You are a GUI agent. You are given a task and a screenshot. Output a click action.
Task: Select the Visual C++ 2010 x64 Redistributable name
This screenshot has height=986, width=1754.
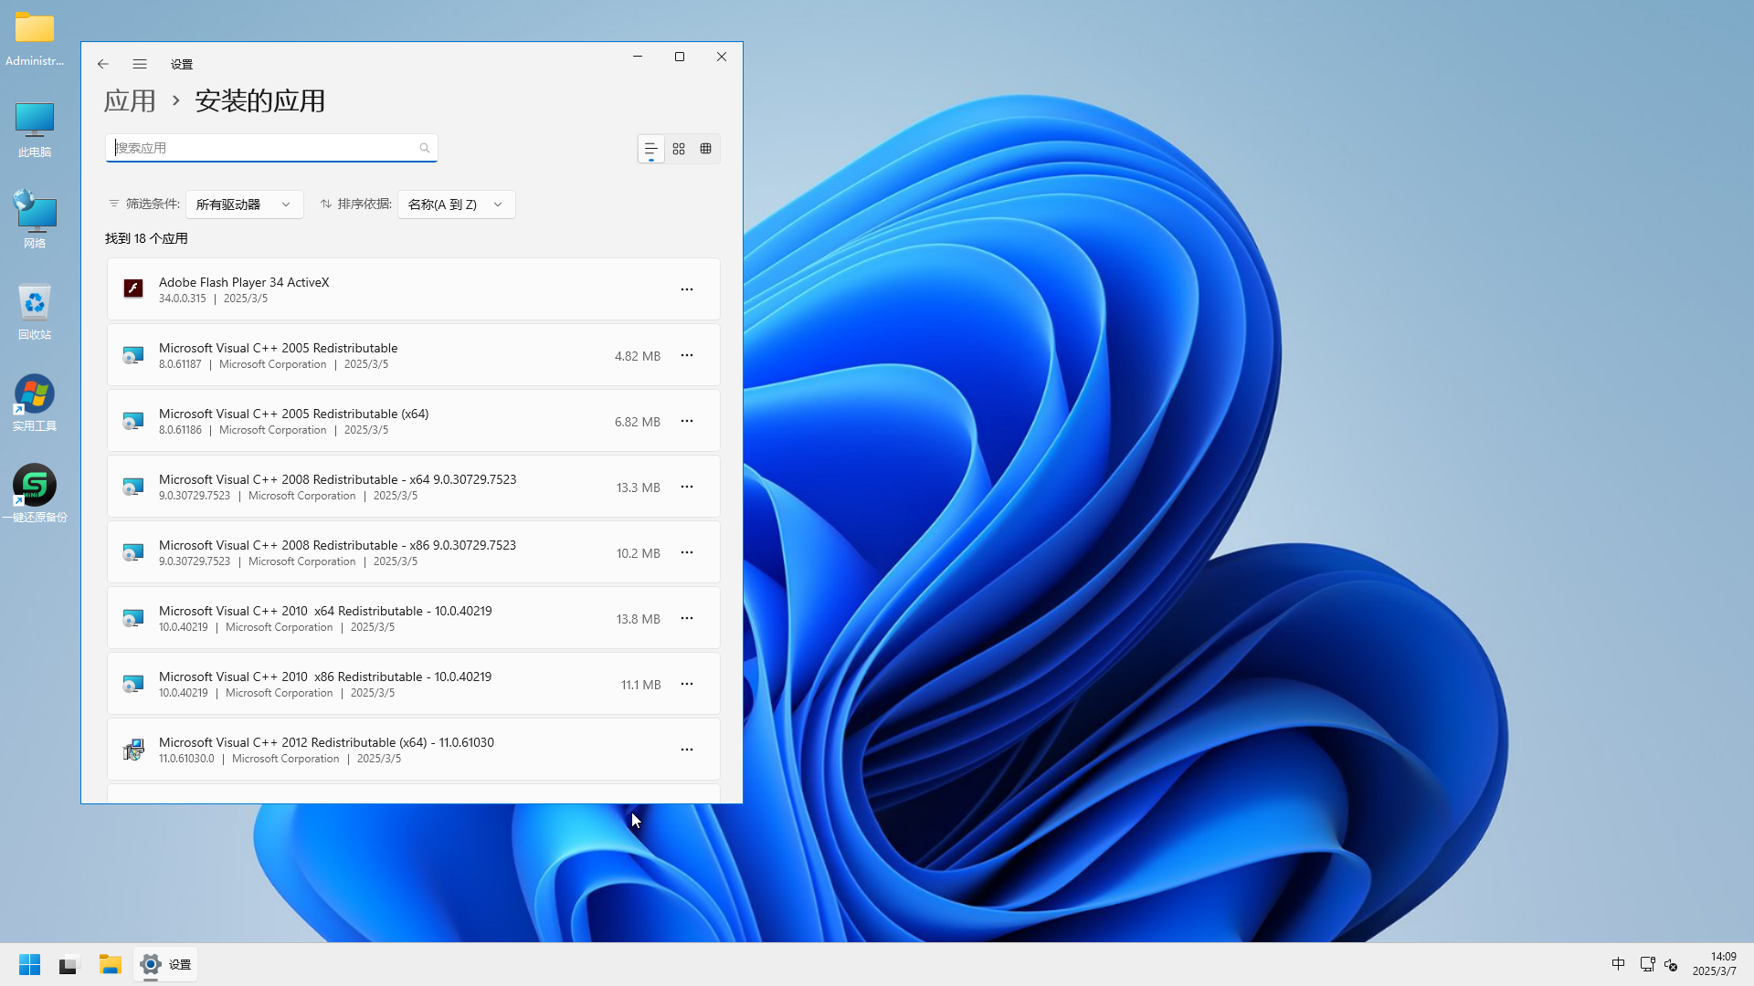click(x=325, y=611)
